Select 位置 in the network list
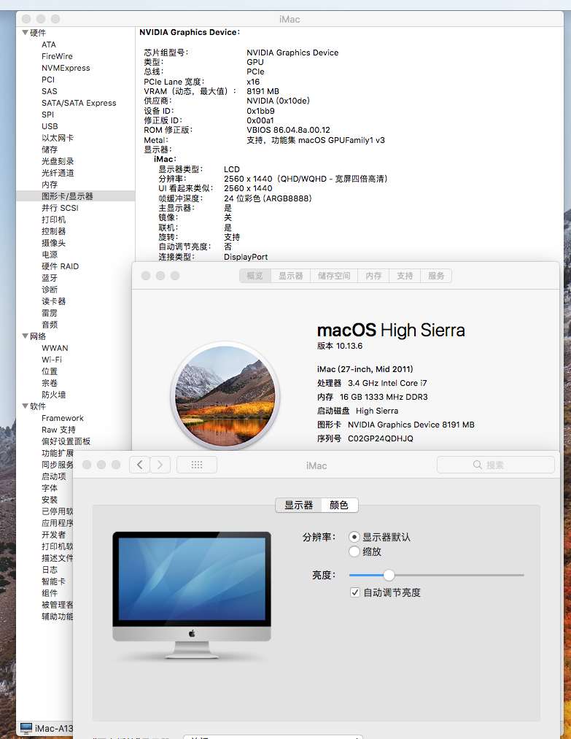The height and width of the screenshot is (739, 571). (x=50, y=371)
